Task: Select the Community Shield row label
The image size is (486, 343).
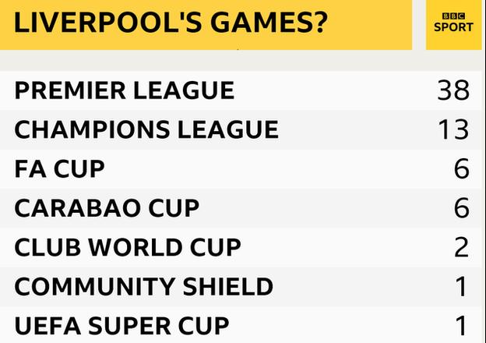Action: 144,286
